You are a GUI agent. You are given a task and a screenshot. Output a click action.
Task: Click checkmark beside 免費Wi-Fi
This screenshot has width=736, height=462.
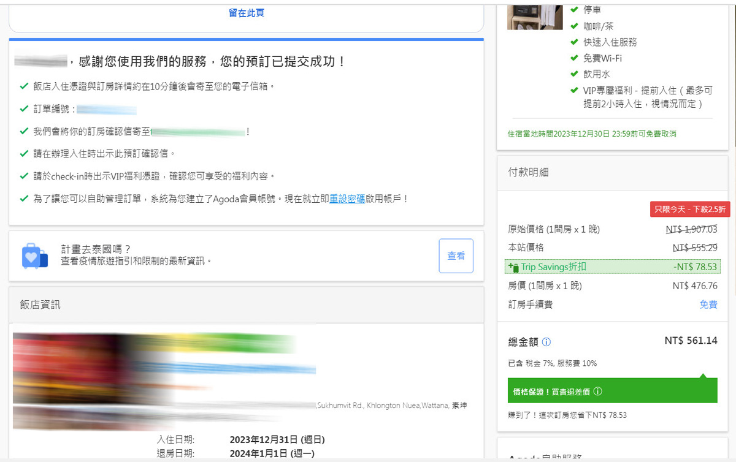(574, 58)
